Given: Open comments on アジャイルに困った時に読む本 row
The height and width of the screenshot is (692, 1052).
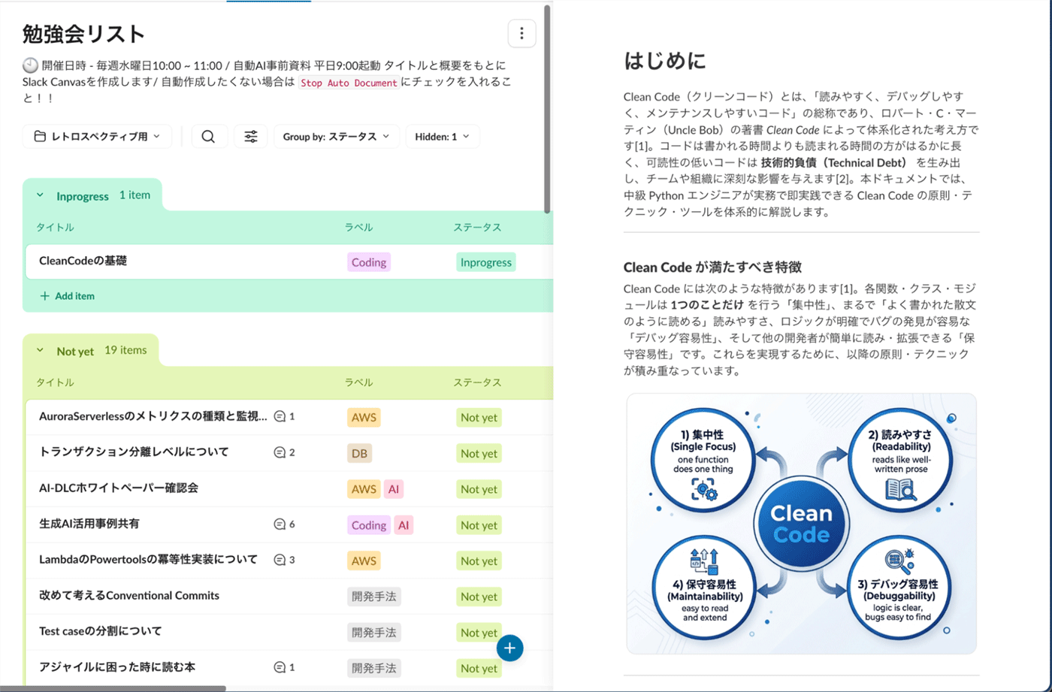Looking at the screenshot, I should tap(284, 667).
